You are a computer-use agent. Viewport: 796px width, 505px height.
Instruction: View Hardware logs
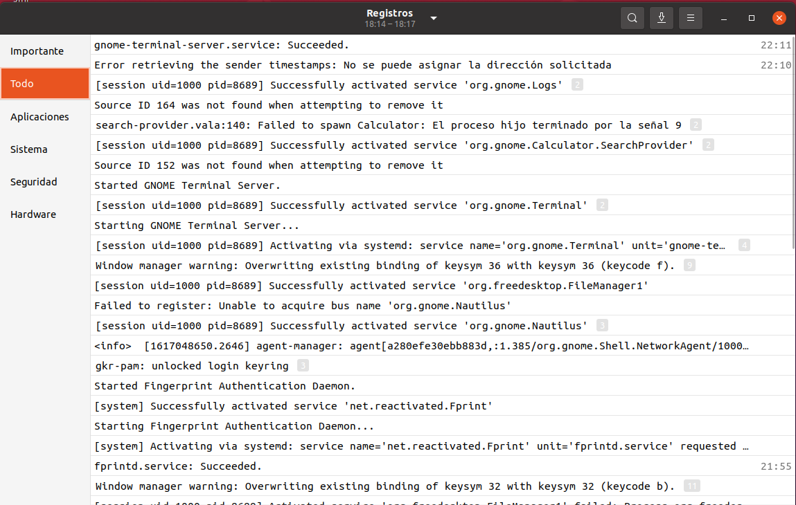33,214
